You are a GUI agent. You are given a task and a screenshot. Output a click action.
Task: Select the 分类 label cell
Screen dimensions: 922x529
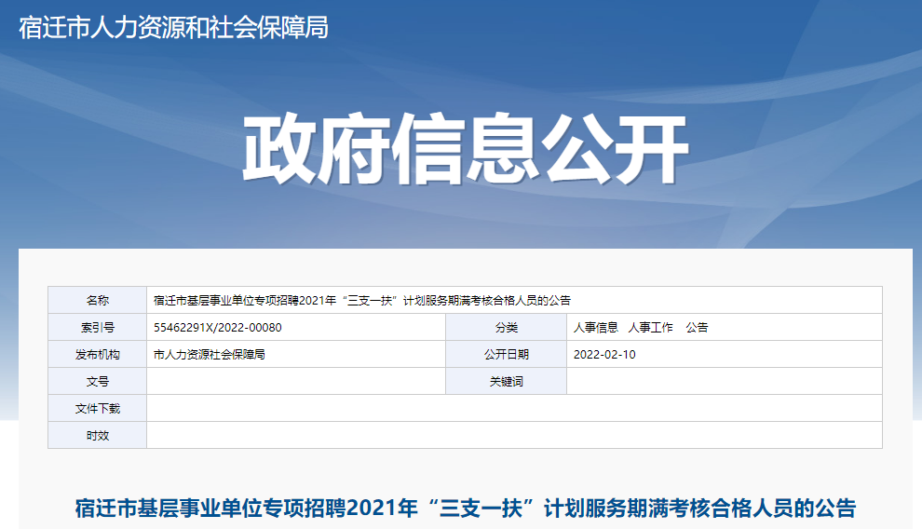coord(507,328)
